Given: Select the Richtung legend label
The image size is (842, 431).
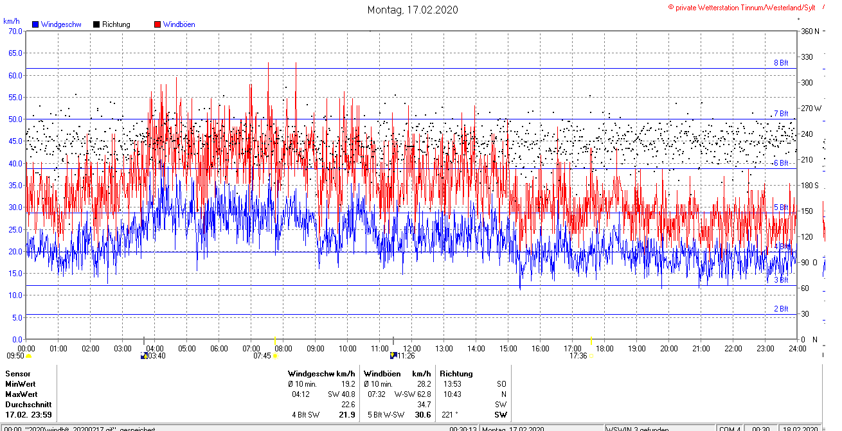Looking at the screenshot, I should point(116,24).
